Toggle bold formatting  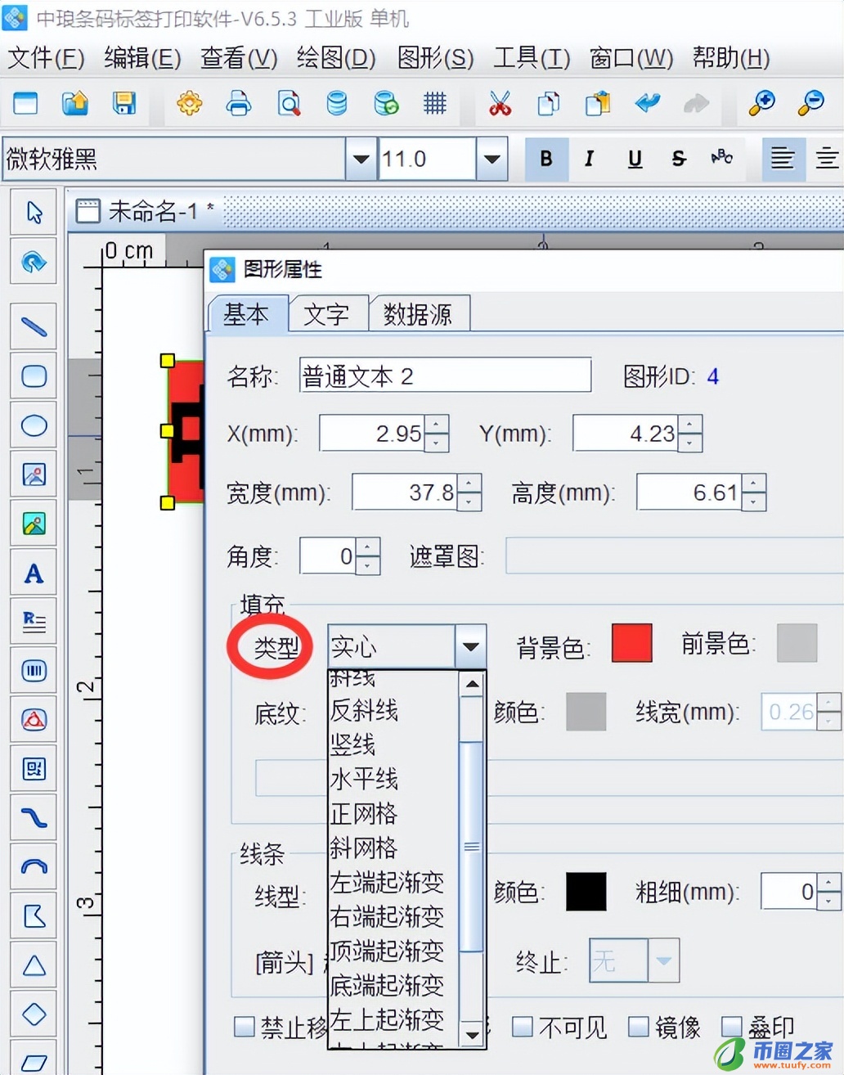545,159
